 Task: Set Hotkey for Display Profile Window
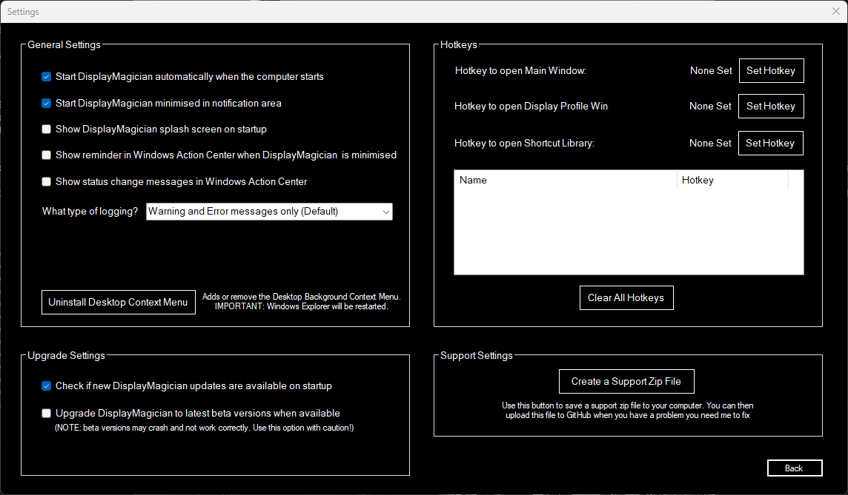(771, 107)
